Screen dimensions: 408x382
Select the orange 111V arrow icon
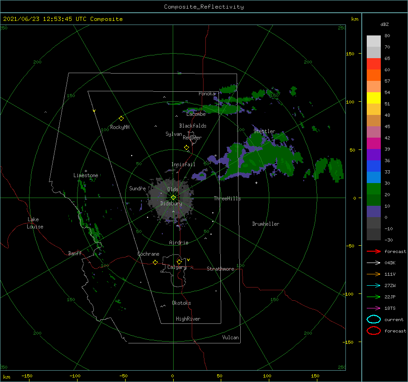(374, 274)
